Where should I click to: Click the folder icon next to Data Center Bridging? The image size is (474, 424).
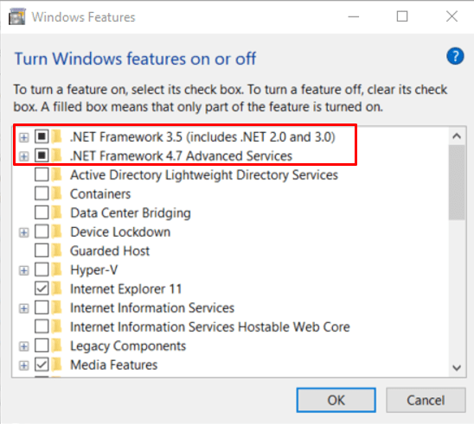point(56,212)
